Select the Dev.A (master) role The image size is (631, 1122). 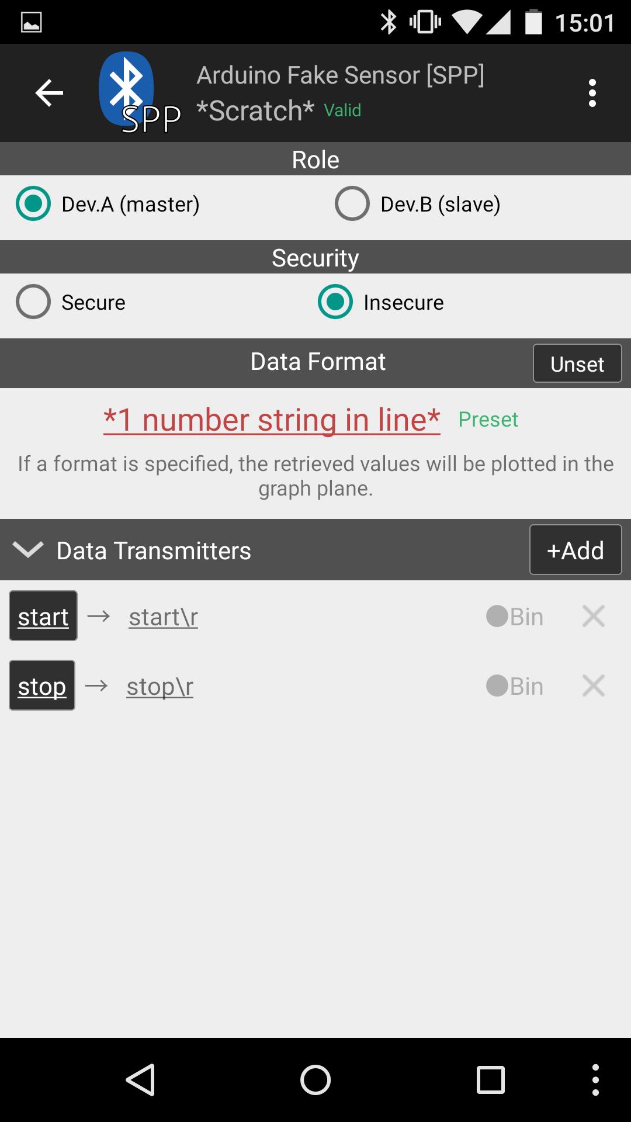pos(34,204)
